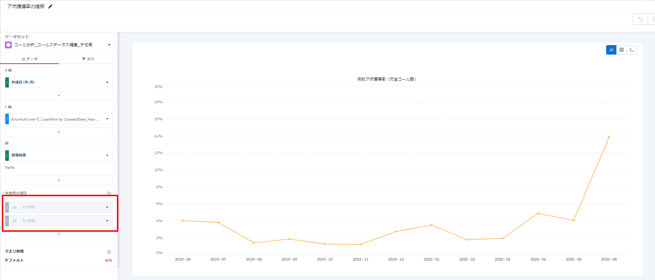The height and width of the screenshot is (280, 655).
Task: Click the 編集 link for query limit
Action: [108, 260]
